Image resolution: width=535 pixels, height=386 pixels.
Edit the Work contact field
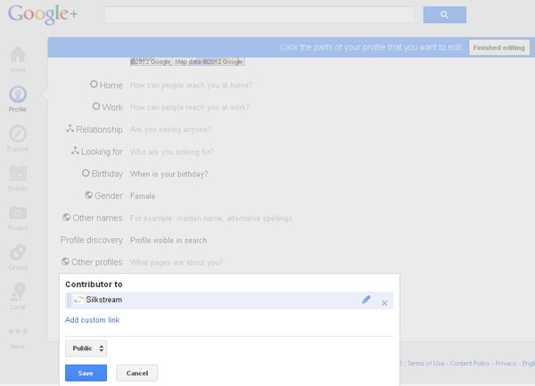190,107
